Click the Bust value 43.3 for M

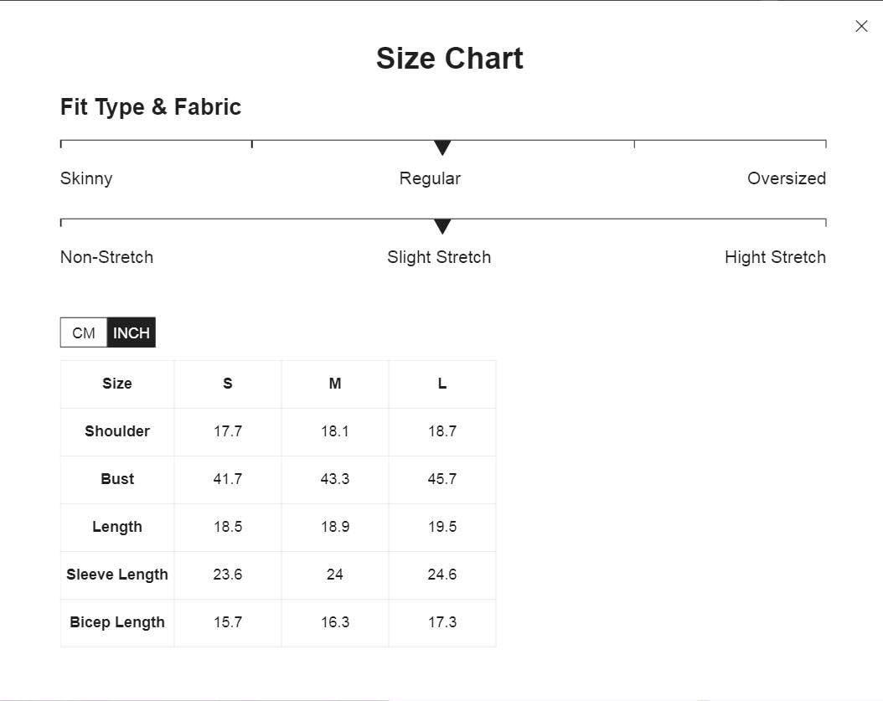click(335, 479)
